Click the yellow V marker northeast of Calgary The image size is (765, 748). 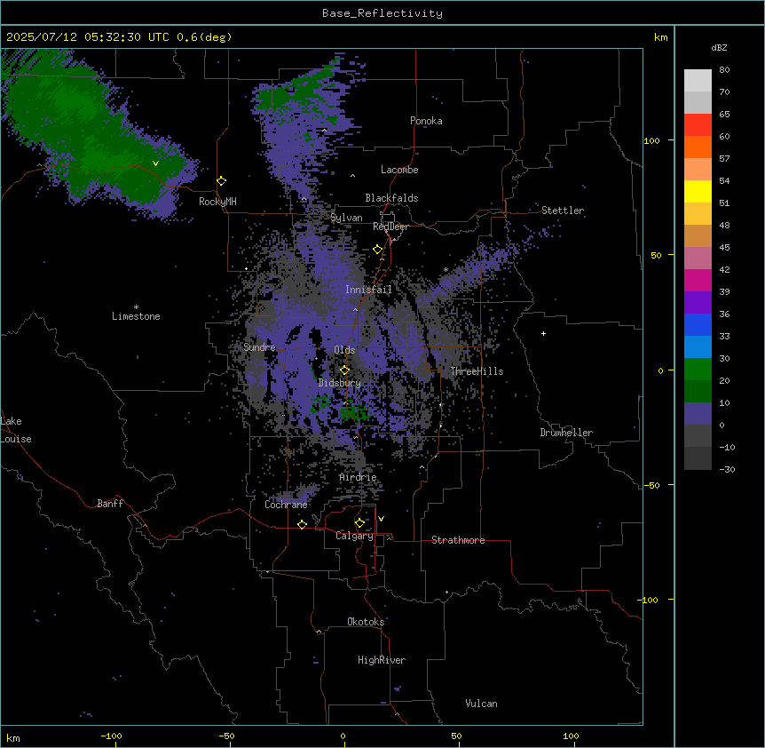click(381, 519)
